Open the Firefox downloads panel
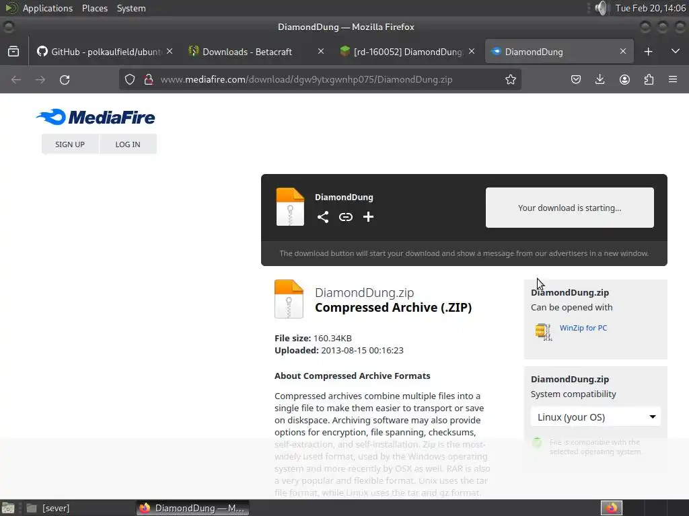The width and height of the screenshot is (689, 516). click(x=600, y=79)
